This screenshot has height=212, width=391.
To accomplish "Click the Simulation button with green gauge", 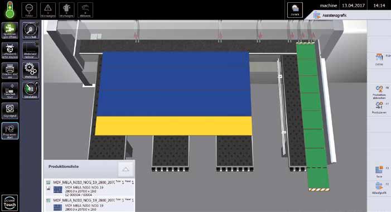I will coord(31,90).
